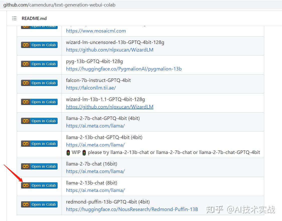Open the falconllm.tii.ae website link

coord(91,88)
